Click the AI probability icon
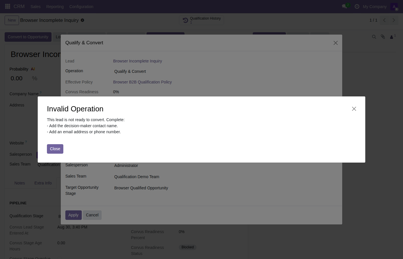403x259 pixels. 33,69
